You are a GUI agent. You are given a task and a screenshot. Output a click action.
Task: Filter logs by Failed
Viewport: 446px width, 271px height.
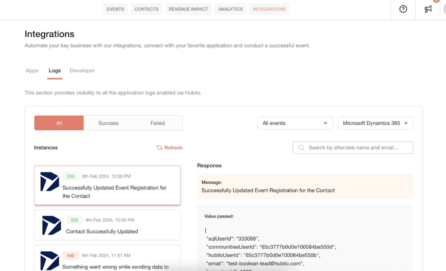click(158, 123)
